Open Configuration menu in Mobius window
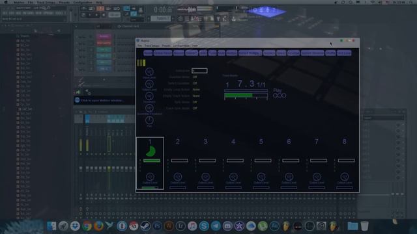417x234 pixels. [x=181, y=45]
